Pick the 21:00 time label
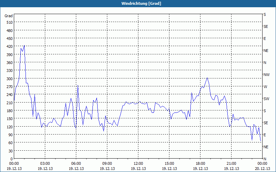The height and width of the screenshot is (172, 276). point(231,164)
